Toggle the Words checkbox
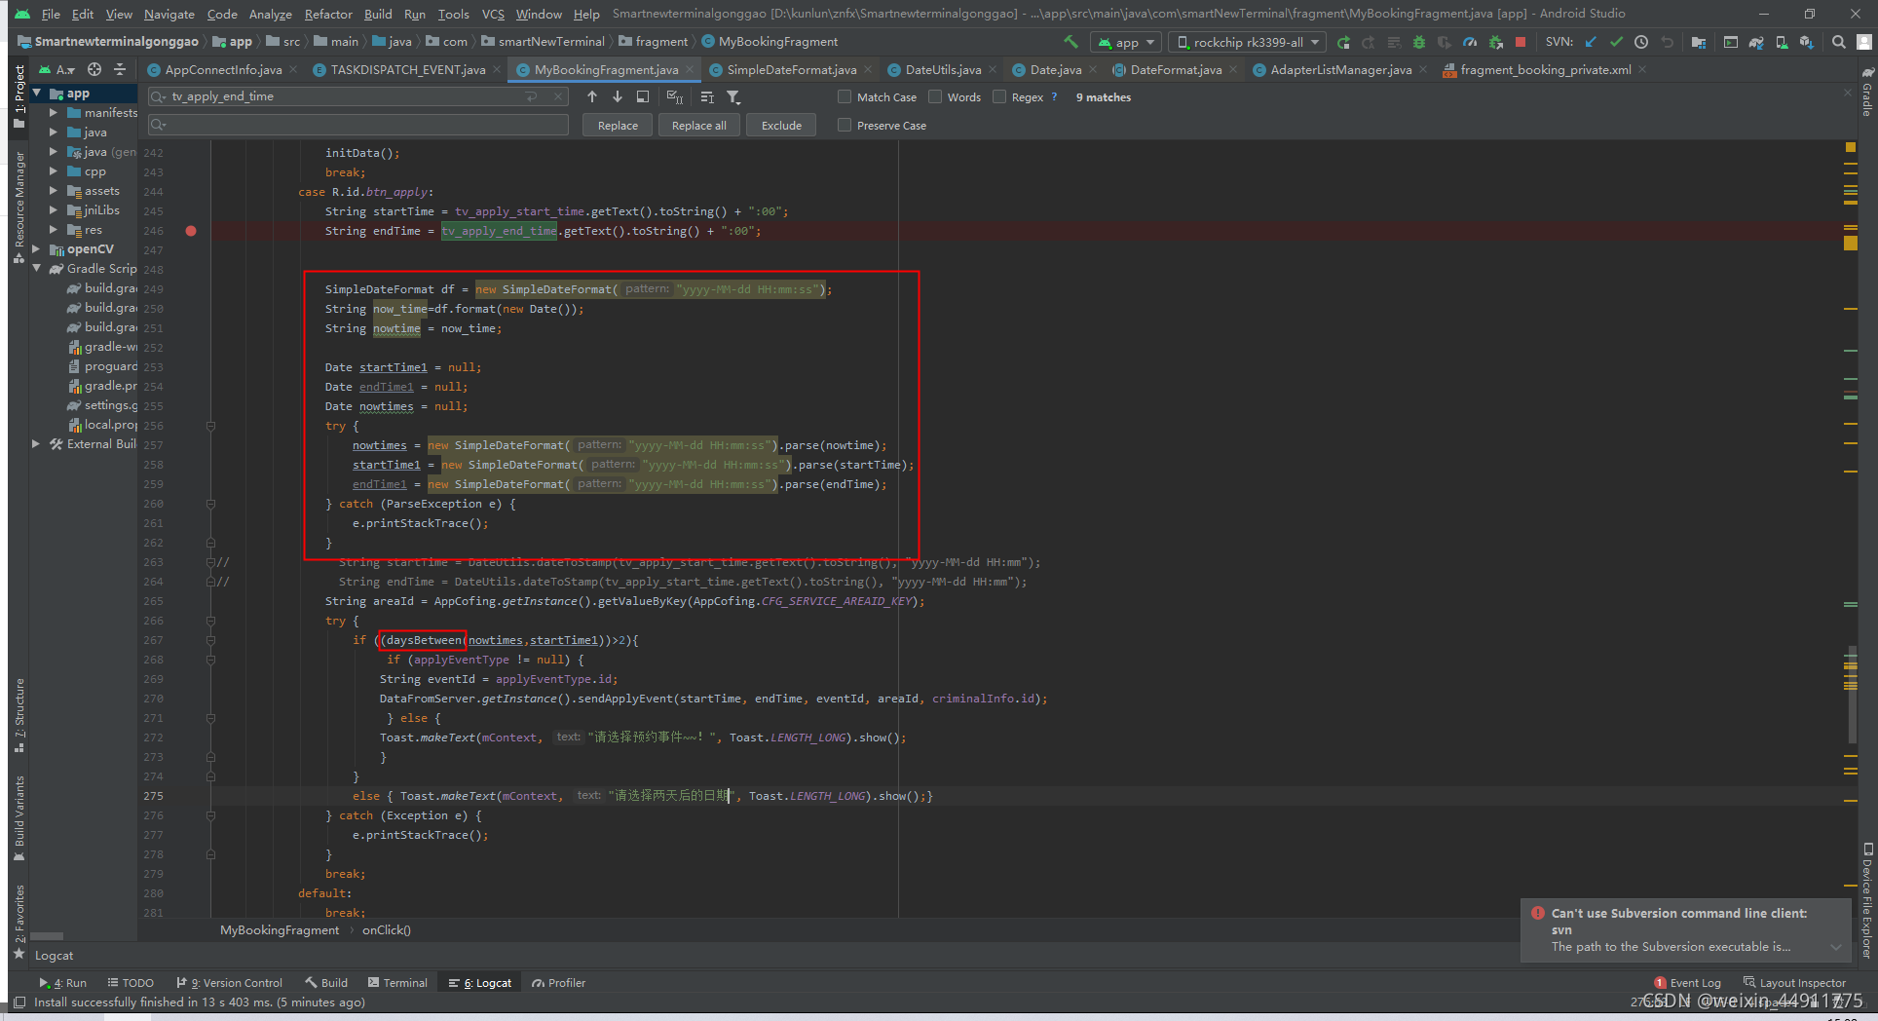Screen dimensions: 1878x1021 point(935,96)
